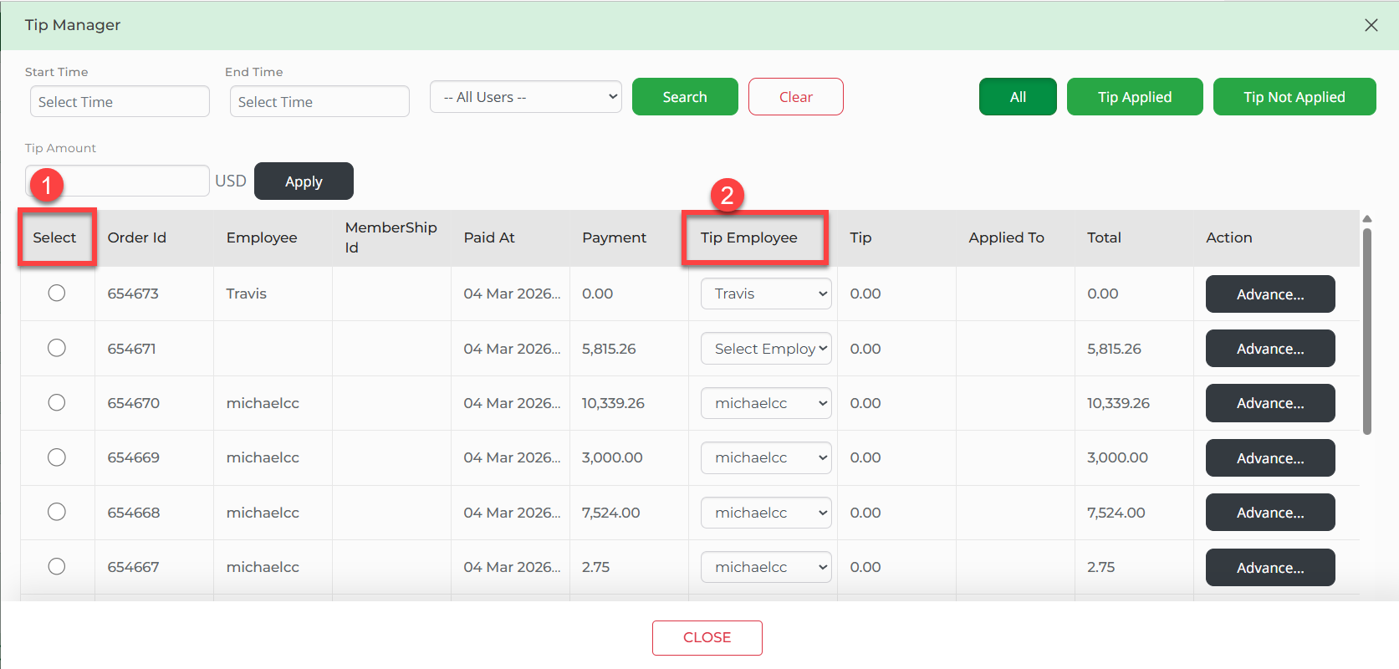Select radio button for order 654671
This screenshot has width=1399, height=669.
(56, 348)
